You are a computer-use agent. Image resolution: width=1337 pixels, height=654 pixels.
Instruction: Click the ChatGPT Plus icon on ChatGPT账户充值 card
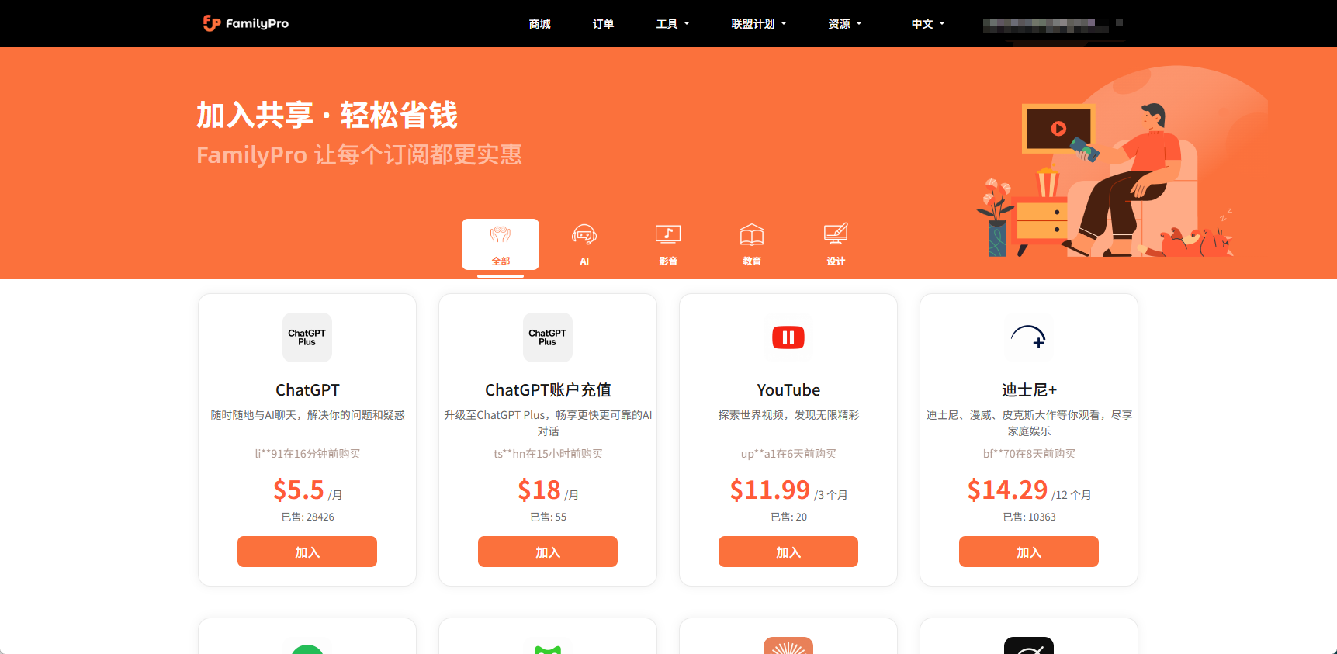pos(548,337)
